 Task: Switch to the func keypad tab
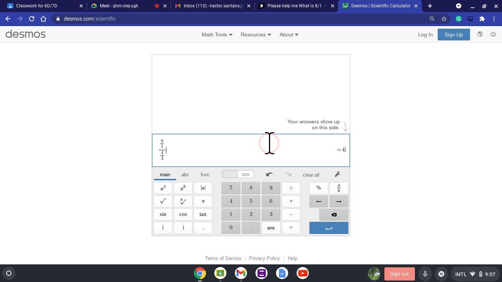[x=205, y=175]
